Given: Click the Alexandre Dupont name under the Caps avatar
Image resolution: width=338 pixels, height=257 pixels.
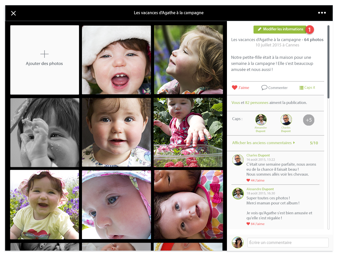Looking at the screenshot, I should 261,129.
